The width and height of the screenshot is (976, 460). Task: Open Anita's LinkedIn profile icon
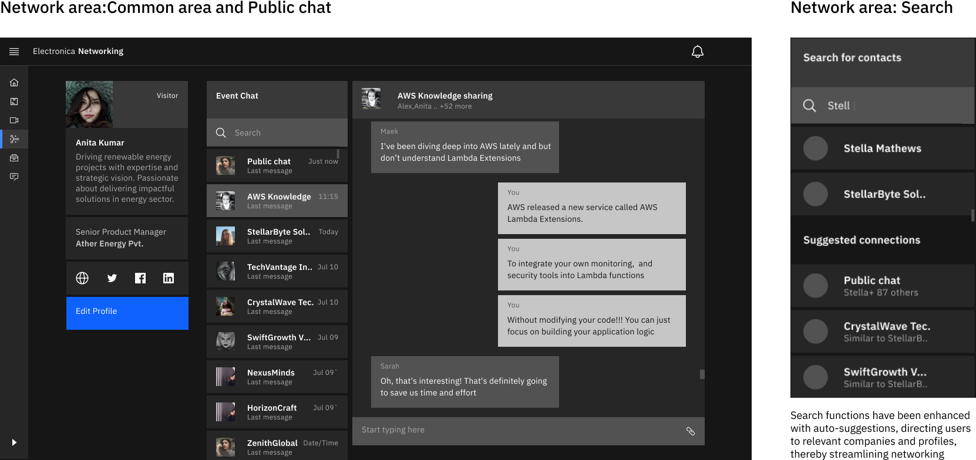[169, 278]
